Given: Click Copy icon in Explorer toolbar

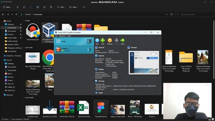Looking at the screenshot, I should [x=24, y=7].
